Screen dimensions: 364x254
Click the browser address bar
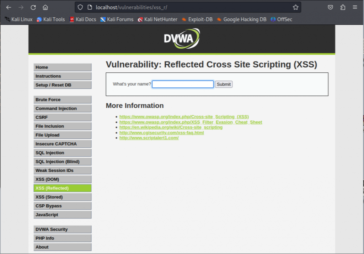click(178, 7)
